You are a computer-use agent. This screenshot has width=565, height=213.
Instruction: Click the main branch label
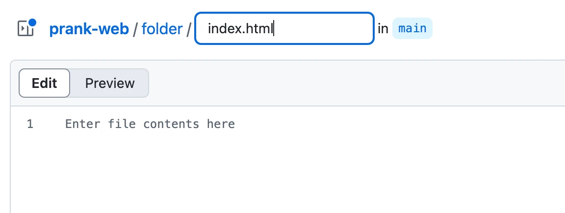(x=412, y=28)
